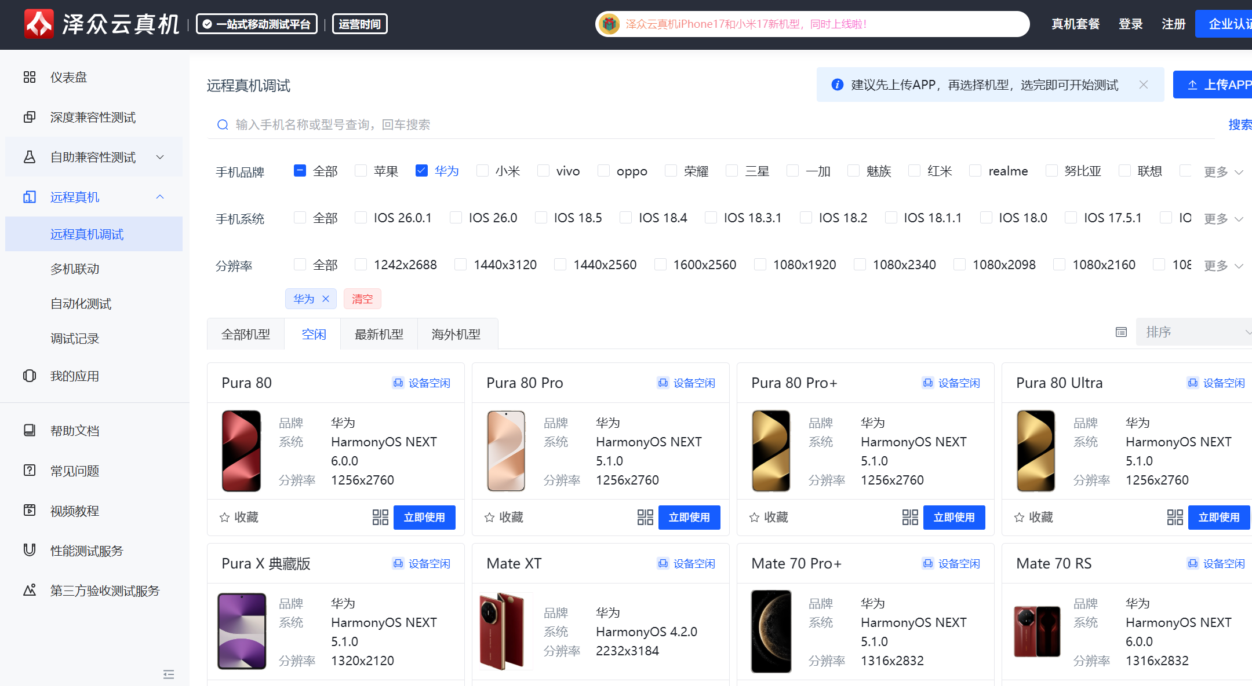The height and width of the screenshot is (686, 1252).
Task: Switch to the 最新机型 tab
Action: tap(379, 334)
